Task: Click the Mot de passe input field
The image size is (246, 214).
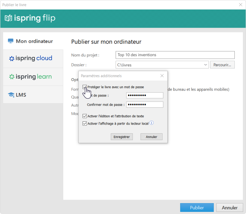Action: [x=145, y=95]
